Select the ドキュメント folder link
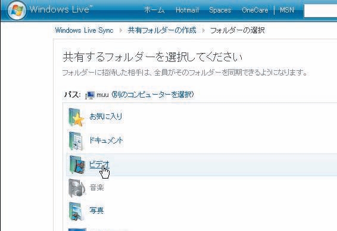This screenshot has height=231, width=337. [x=106, y=141]
